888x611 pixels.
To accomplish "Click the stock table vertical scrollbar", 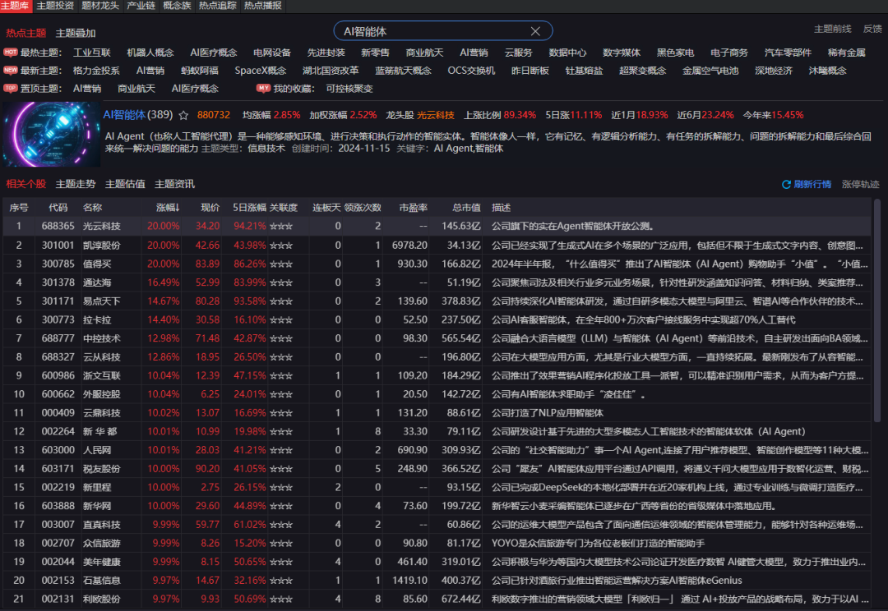I will pyautogui.click(x=877, y=310).
